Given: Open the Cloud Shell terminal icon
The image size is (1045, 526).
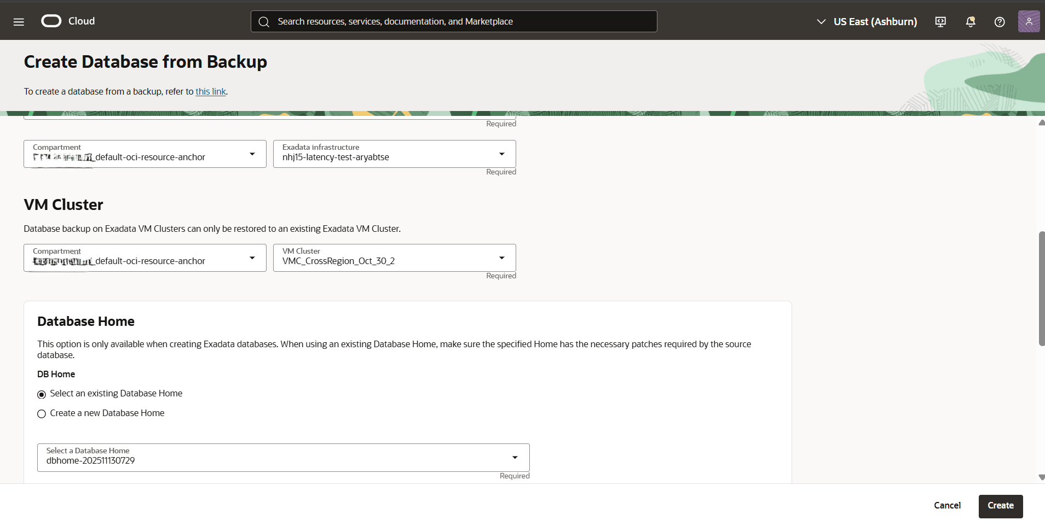Looking at the screenshot, I should coord(940,21).
